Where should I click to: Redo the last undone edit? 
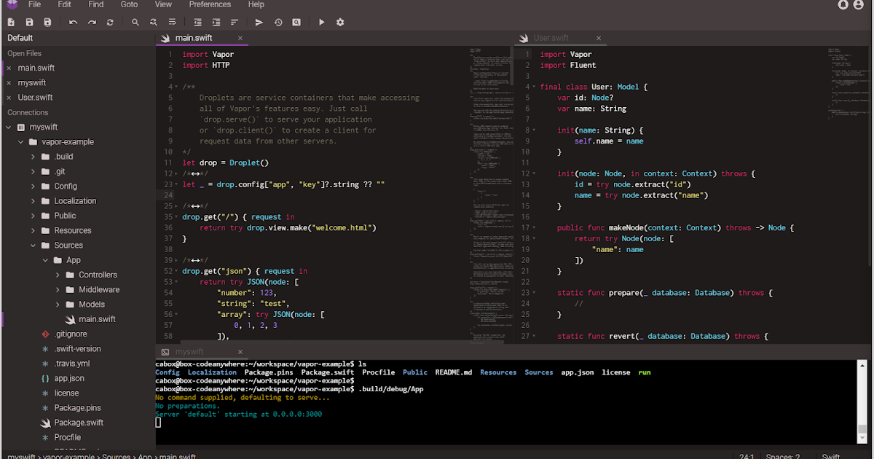[92, 23]
